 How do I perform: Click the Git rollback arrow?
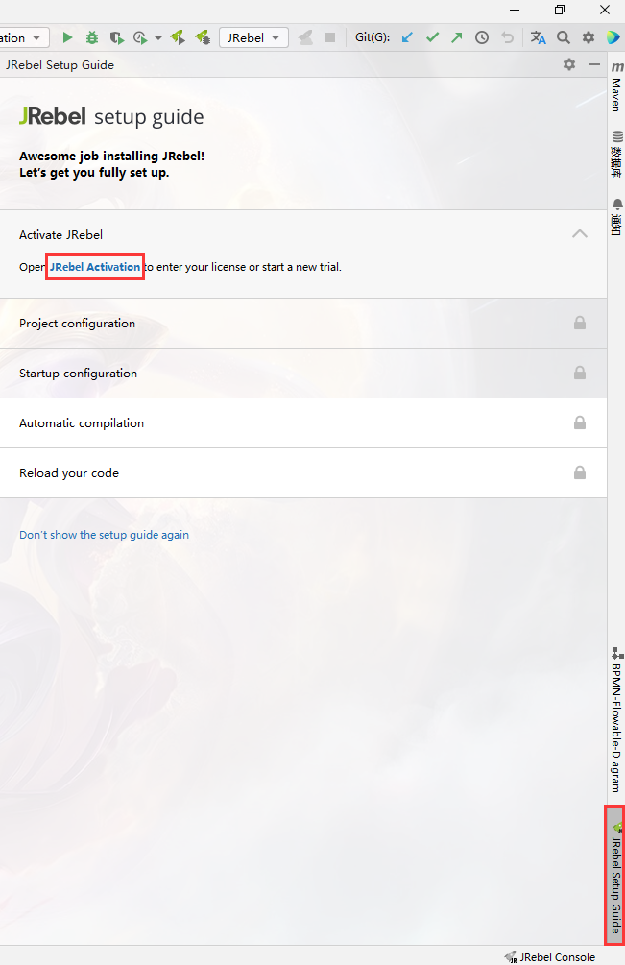tap(507, 37)
